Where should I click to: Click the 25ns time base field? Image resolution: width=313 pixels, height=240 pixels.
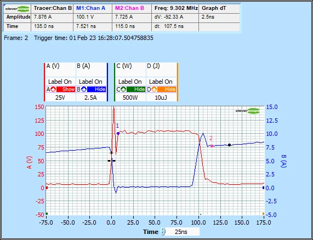coord(183,232)
